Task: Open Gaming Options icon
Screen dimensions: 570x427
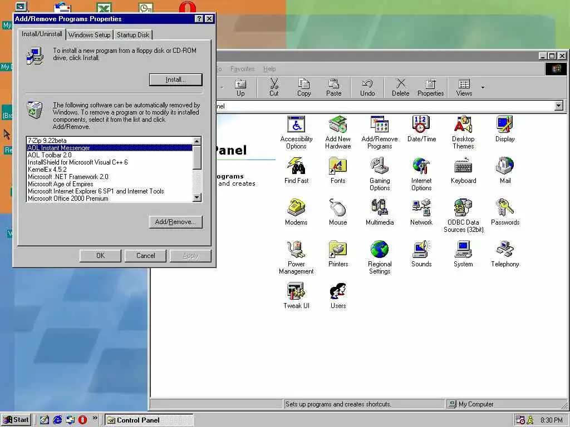Action: point(380,174)
